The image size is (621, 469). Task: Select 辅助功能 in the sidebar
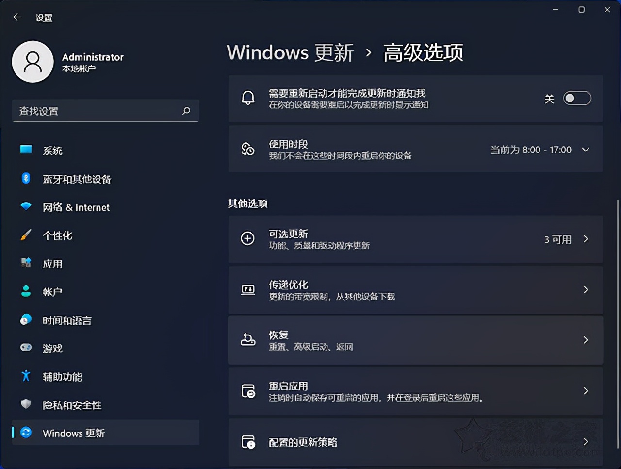tap(106, 376)
